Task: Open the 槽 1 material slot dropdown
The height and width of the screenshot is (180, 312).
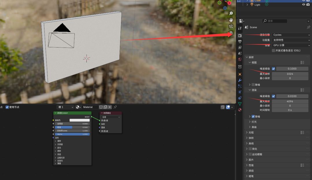Action: point(65,107)
